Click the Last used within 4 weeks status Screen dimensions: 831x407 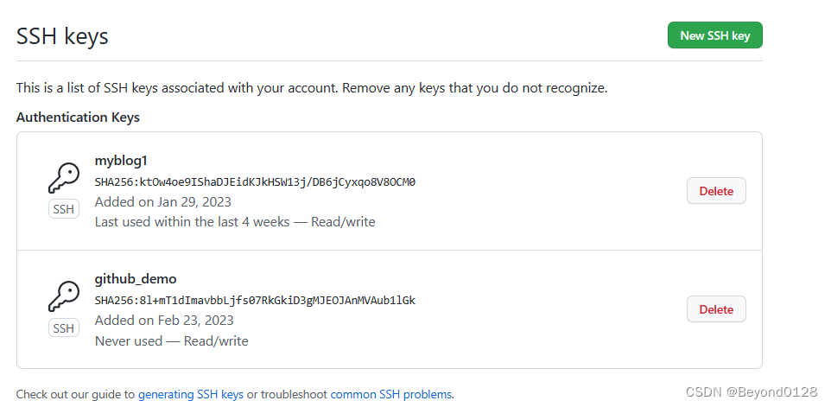click(x=235, y=221)
